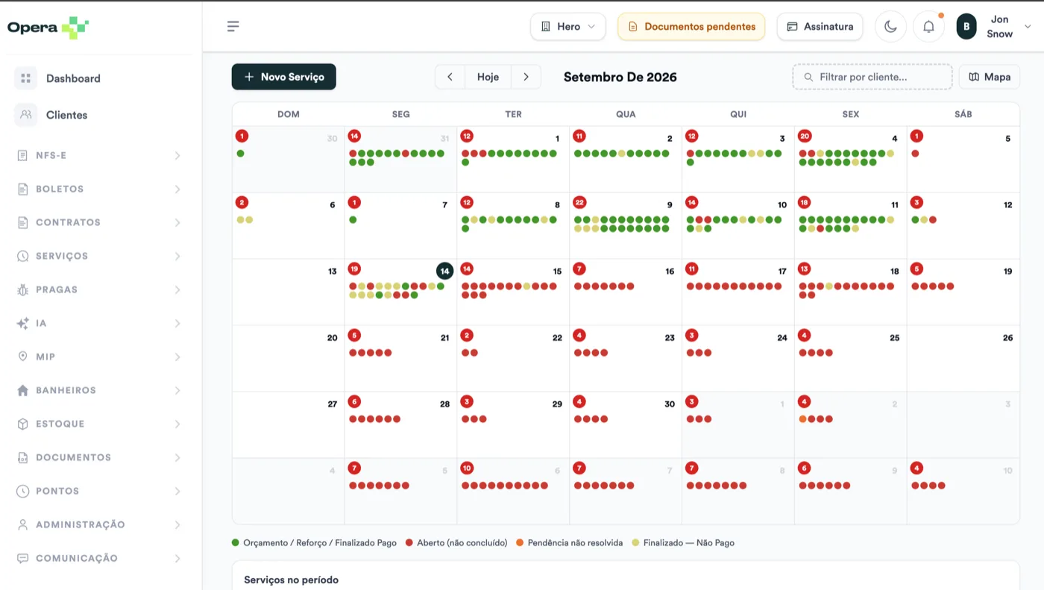
Task: Toggle the sidebar hamburger menu icon
Action: [x=233, y=26]
